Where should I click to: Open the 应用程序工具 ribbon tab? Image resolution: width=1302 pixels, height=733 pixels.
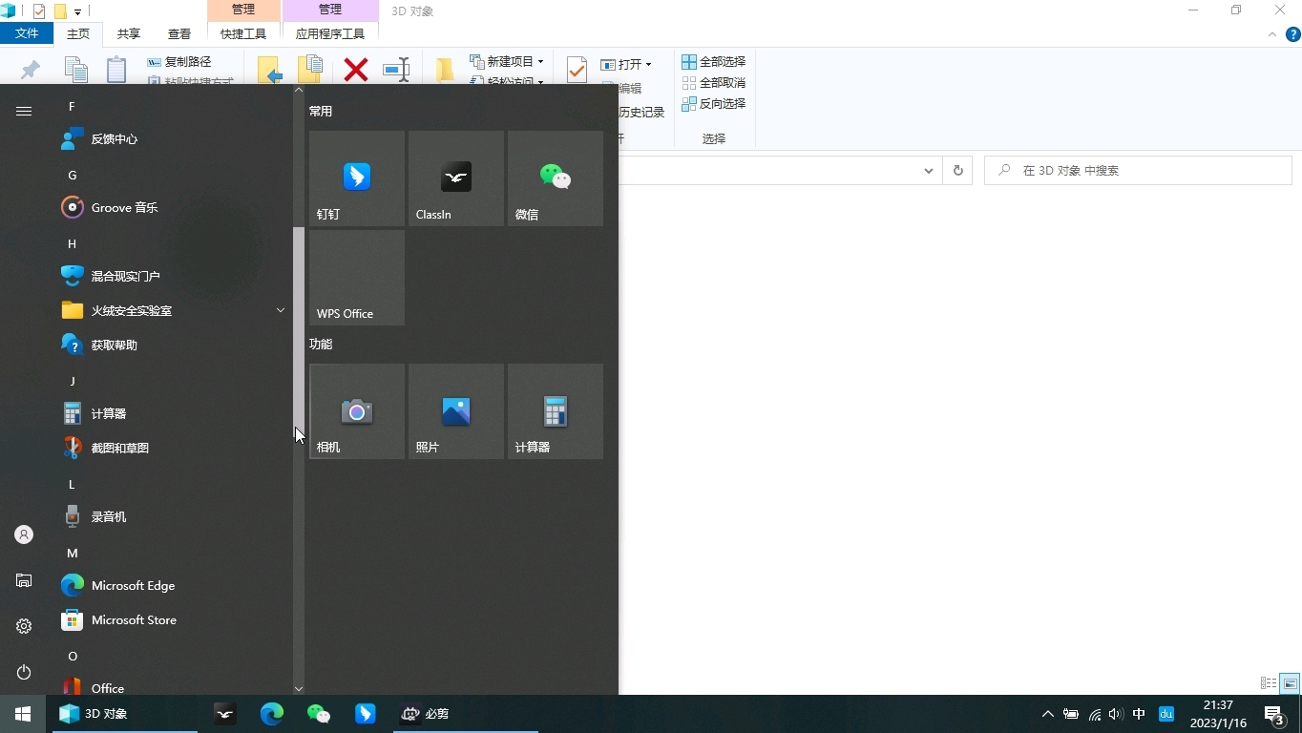(330, 33)
